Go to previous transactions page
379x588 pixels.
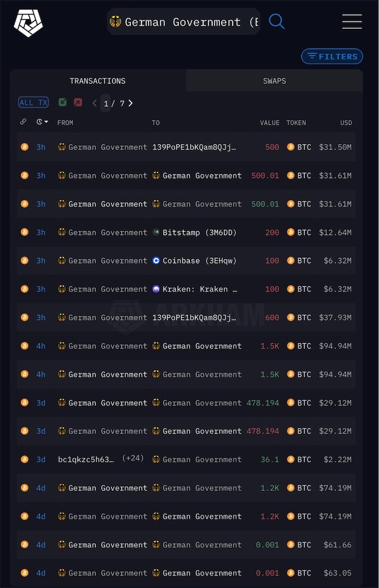click(95, 103)
